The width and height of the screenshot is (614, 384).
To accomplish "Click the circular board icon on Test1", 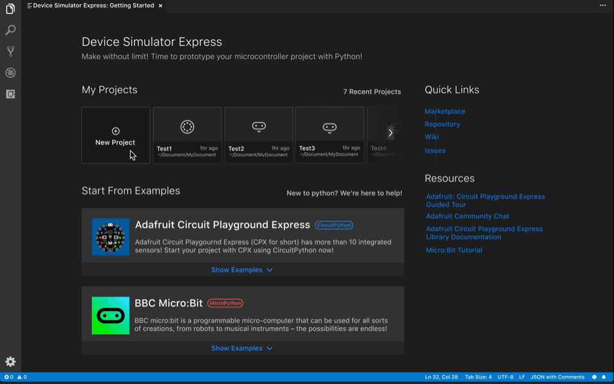I will point(187,127).
